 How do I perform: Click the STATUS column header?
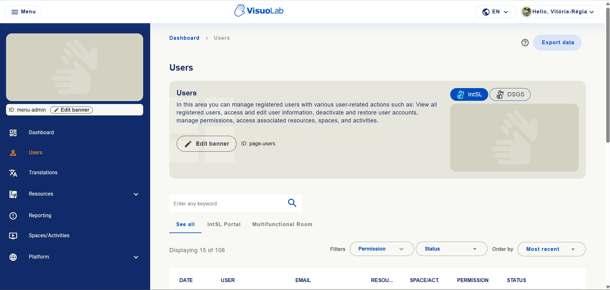coord(517,280)
